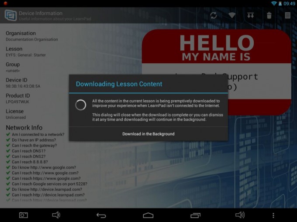The height and width of the screenshot is (222, 297).
Task: Tap EYFS: General: Starter lesson value
Action: [x=26, y=55]
